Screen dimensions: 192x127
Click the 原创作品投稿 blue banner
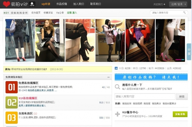coord(151,77)
